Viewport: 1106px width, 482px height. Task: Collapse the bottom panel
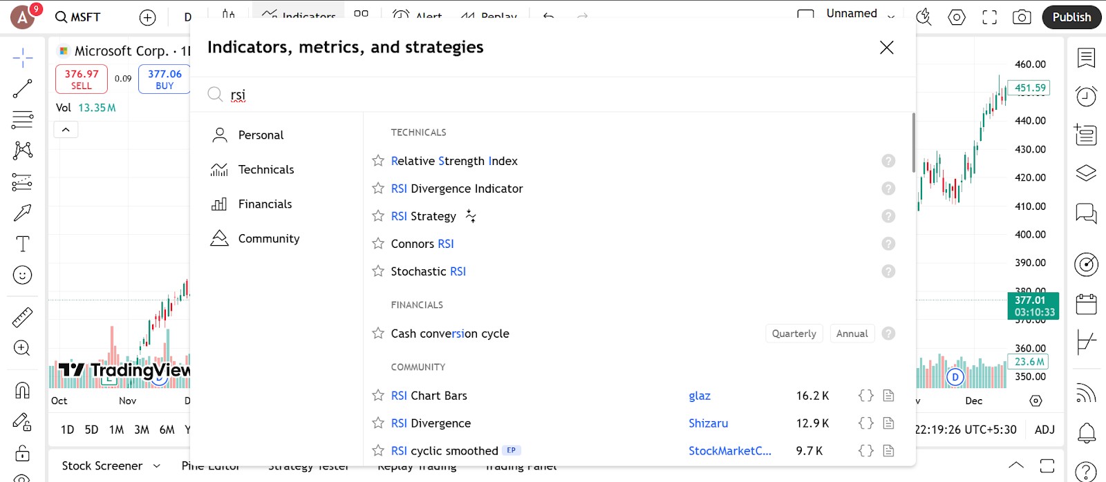coord(1016,465)
